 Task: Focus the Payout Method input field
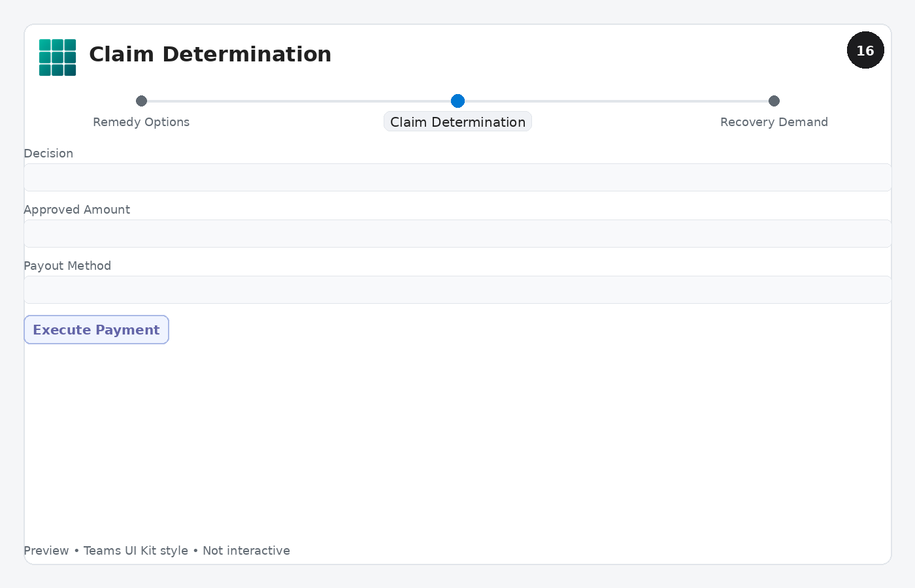[457, 289]
